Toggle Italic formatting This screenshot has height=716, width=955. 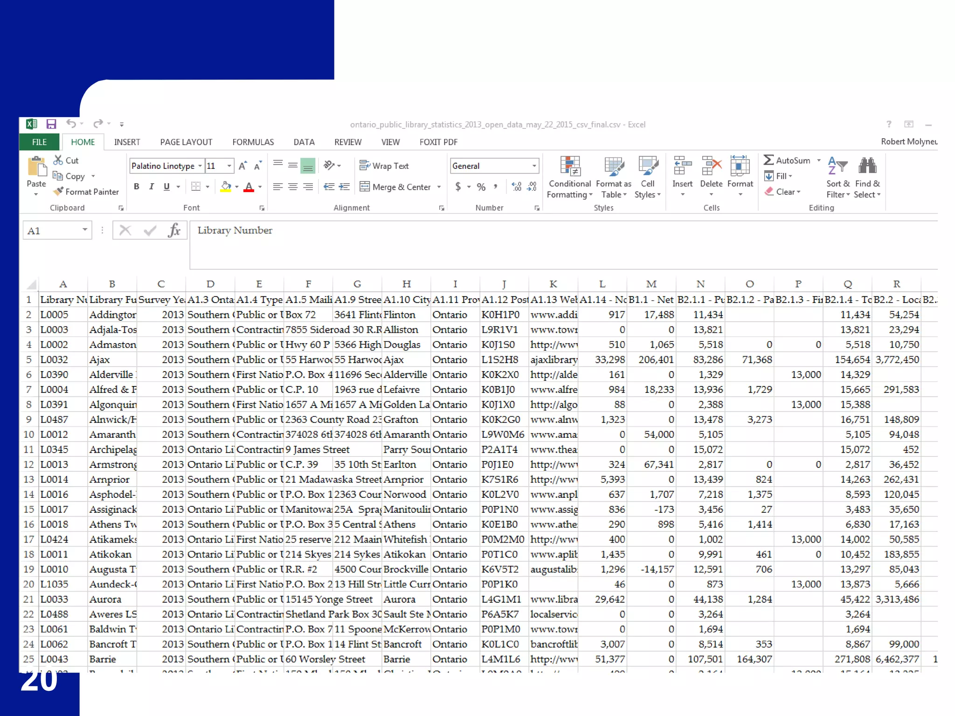point(151,187)
